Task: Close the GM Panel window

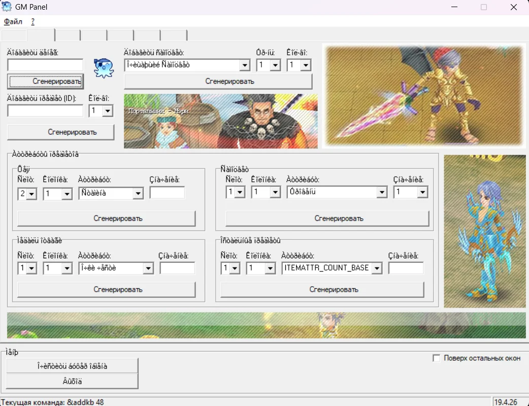Action: pos(513,7)
